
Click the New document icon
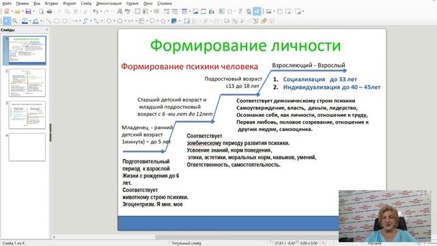click(x=6, y=12)
